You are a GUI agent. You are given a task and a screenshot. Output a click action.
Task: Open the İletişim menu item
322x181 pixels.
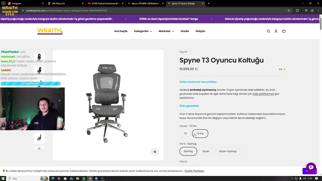point(200,31)
